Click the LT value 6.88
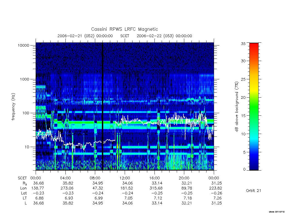Screen dimensions: 285x213 (x=40, y=198)
